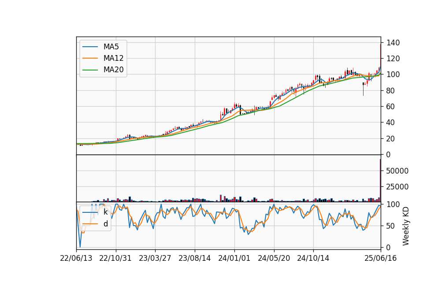
Task: Click the k legend label in KD panel
Action: pyautogui.click(x=105, y=212)
